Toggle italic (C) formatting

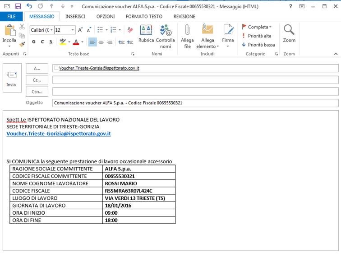coord(42,42)
